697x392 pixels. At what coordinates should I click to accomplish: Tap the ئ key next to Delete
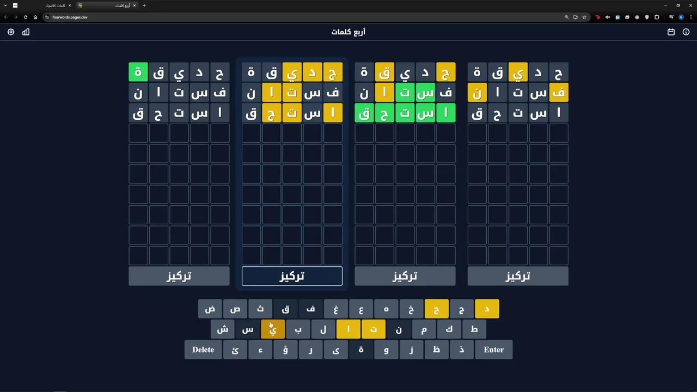(x=235, y=350)
